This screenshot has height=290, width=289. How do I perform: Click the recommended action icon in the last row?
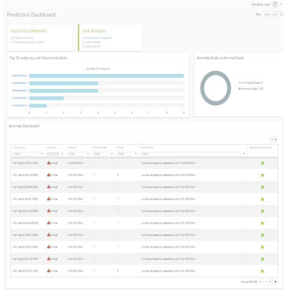262,271
